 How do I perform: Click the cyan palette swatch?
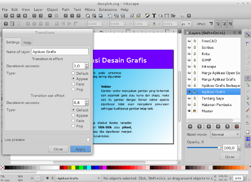[x=89, y=167]
